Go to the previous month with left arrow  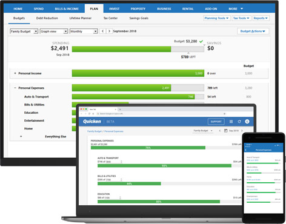click(x=102, y=31)
